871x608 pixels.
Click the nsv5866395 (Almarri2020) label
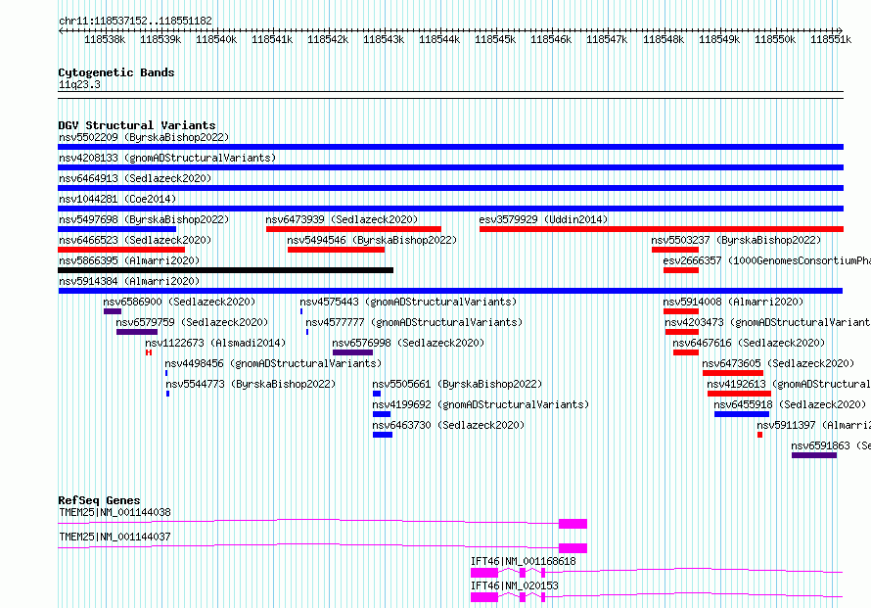click(129, 260)
